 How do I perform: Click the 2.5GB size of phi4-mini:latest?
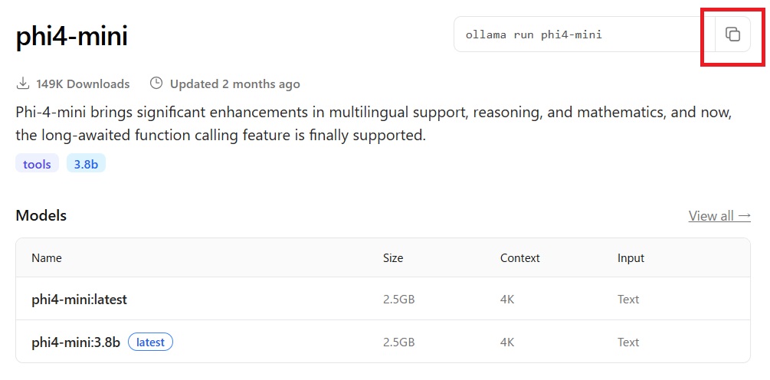(398, 299)
